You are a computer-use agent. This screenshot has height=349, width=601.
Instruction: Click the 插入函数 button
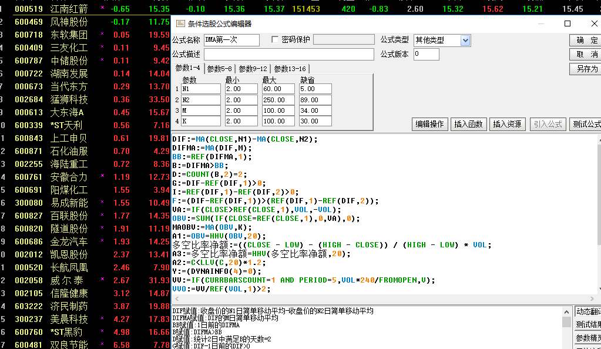tap(468, 124)
